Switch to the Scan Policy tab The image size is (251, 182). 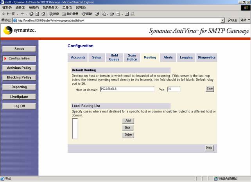point(132,57)
